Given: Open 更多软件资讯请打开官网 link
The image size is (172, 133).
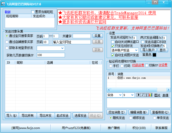Looking at the screenshot, I should [84, 22].
